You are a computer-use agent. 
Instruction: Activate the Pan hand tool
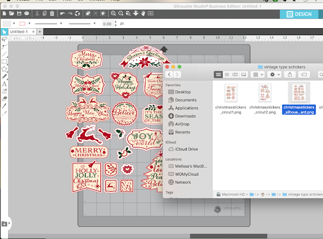point(143,14)
